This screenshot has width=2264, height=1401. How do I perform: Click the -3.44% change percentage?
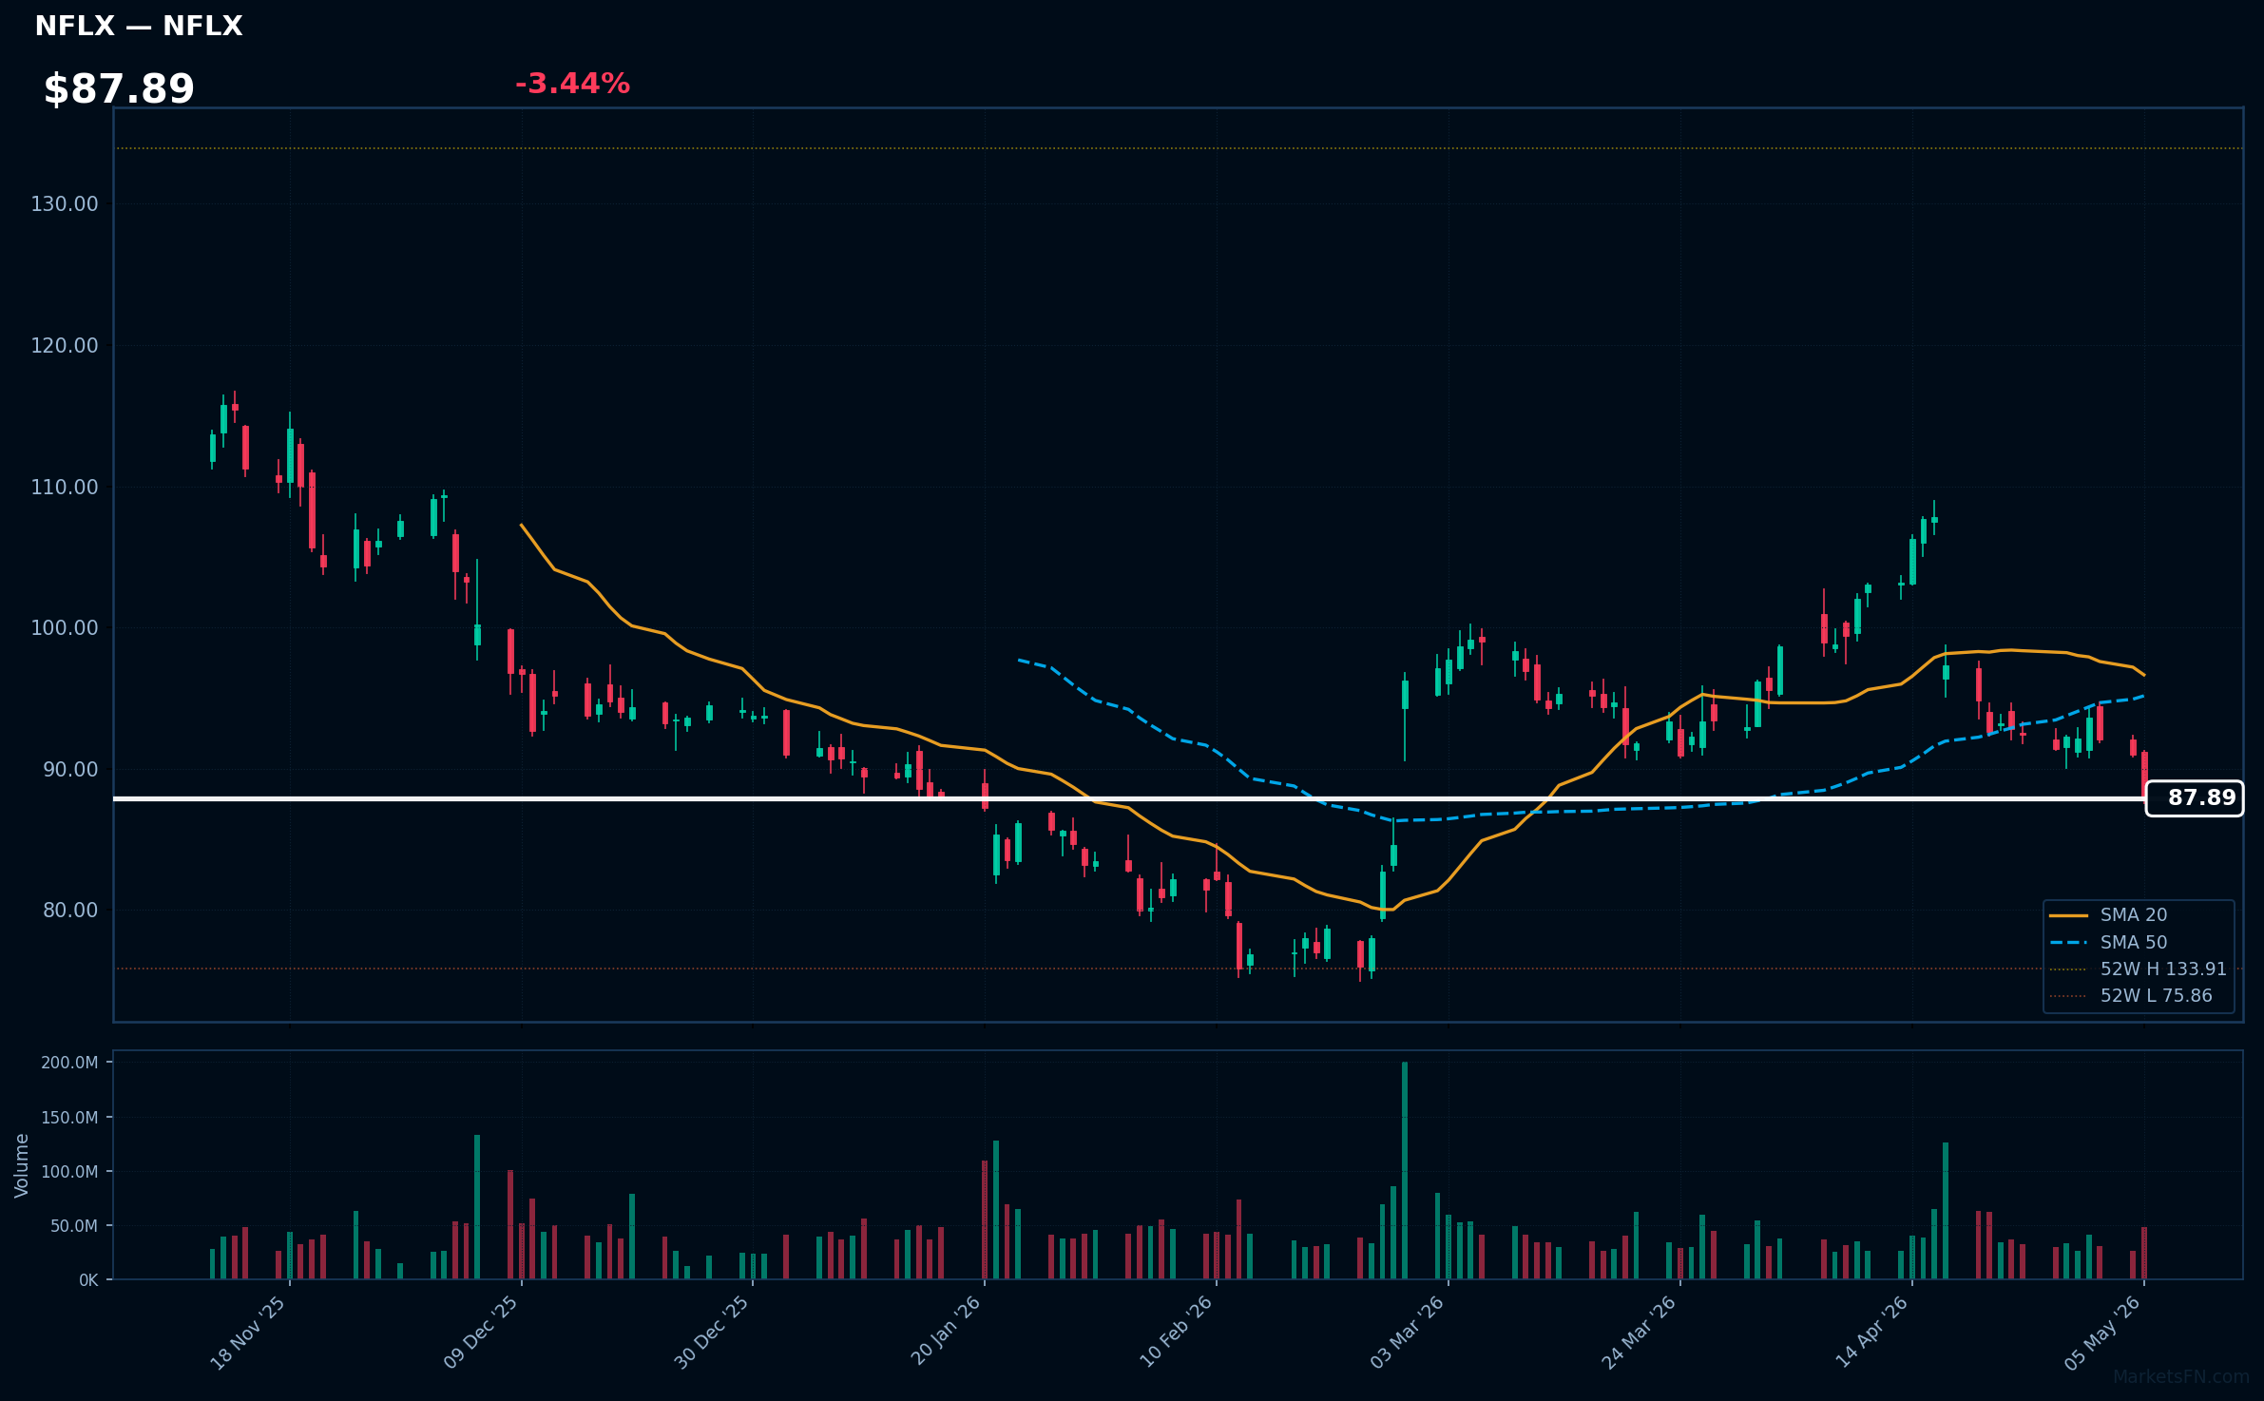[572, 84]
